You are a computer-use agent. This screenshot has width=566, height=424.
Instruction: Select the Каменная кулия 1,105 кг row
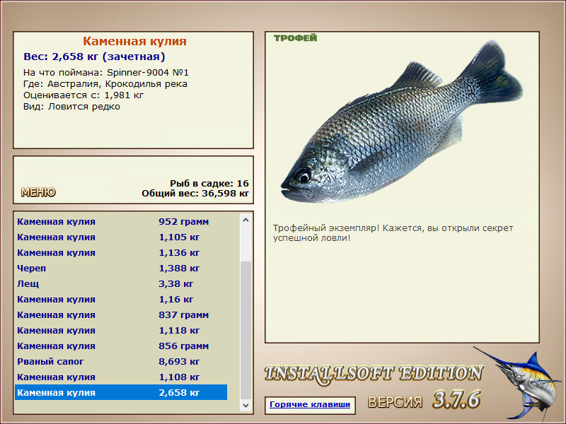[121, 237]
